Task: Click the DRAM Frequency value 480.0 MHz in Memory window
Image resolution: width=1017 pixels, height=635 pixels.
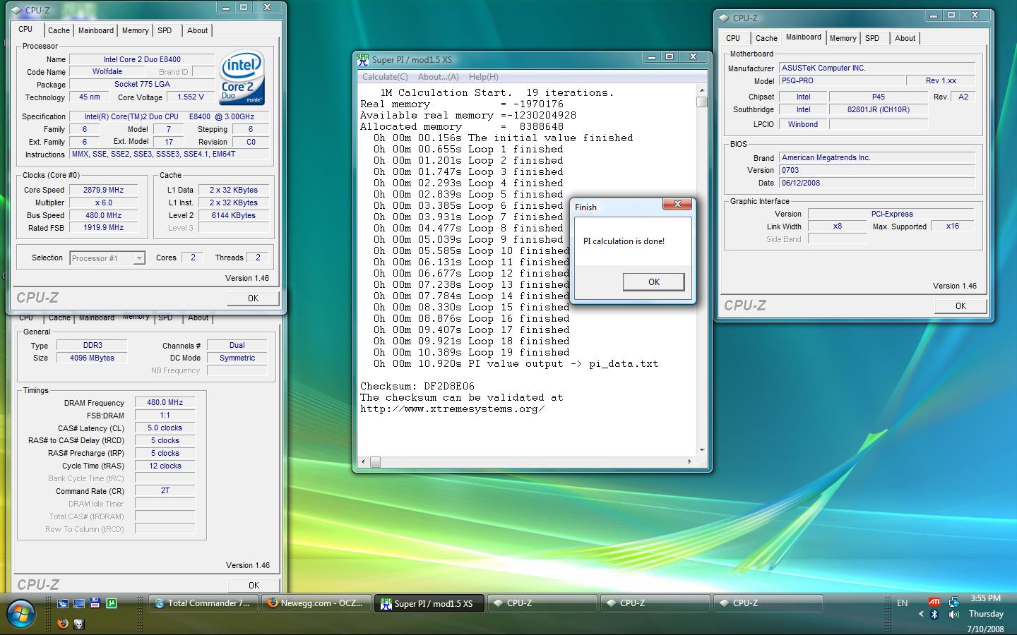Action: [x=165, y=403]
